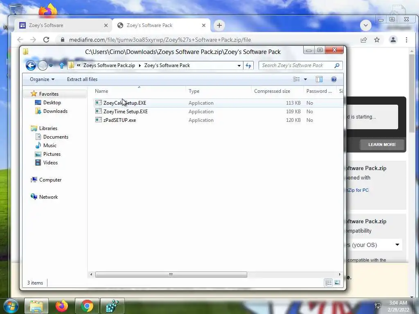Image resolution: width=419 pixels, height=314 pixels.
Task: Click the Explorer Help icon
Action: coord(334,79)
